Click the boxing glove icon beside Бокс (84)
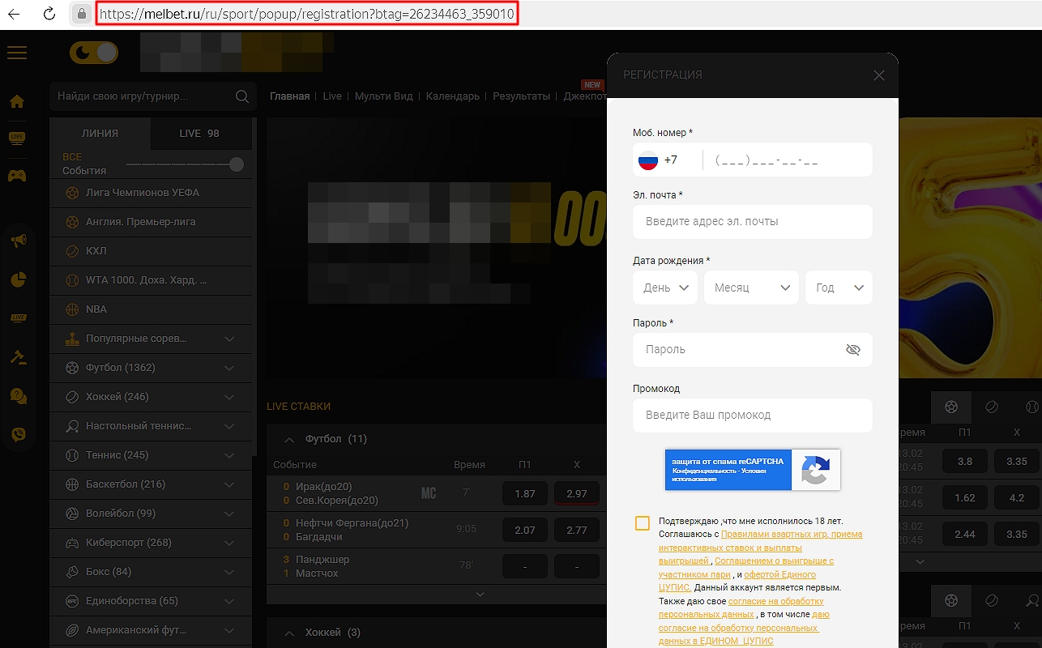 73,572
